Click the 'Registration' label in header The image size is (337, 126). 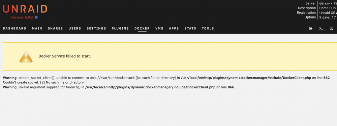coord(306,13)
